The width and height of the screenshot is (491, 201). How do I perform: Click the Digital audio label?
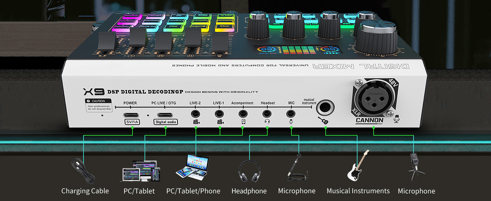click(x=166, y=122)
